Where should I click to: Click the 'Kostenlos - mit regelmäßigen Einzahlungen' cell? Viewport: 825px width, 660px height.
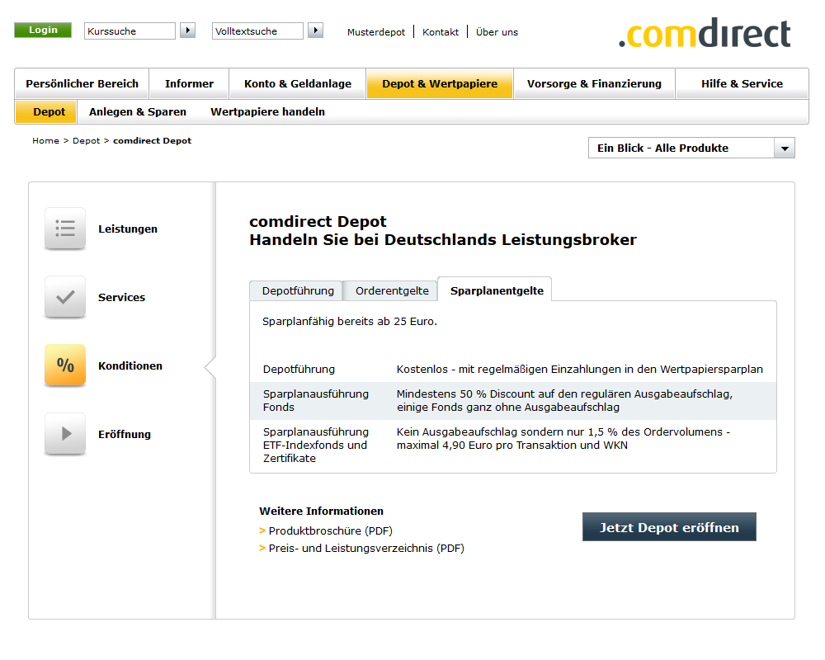580,369
